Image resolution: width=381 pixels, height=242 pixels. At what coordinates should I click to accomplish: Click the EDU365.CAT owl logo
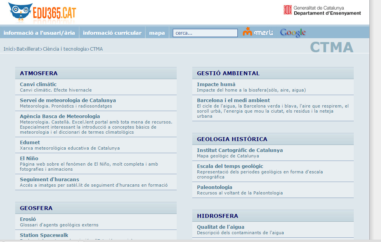point(42,12)
